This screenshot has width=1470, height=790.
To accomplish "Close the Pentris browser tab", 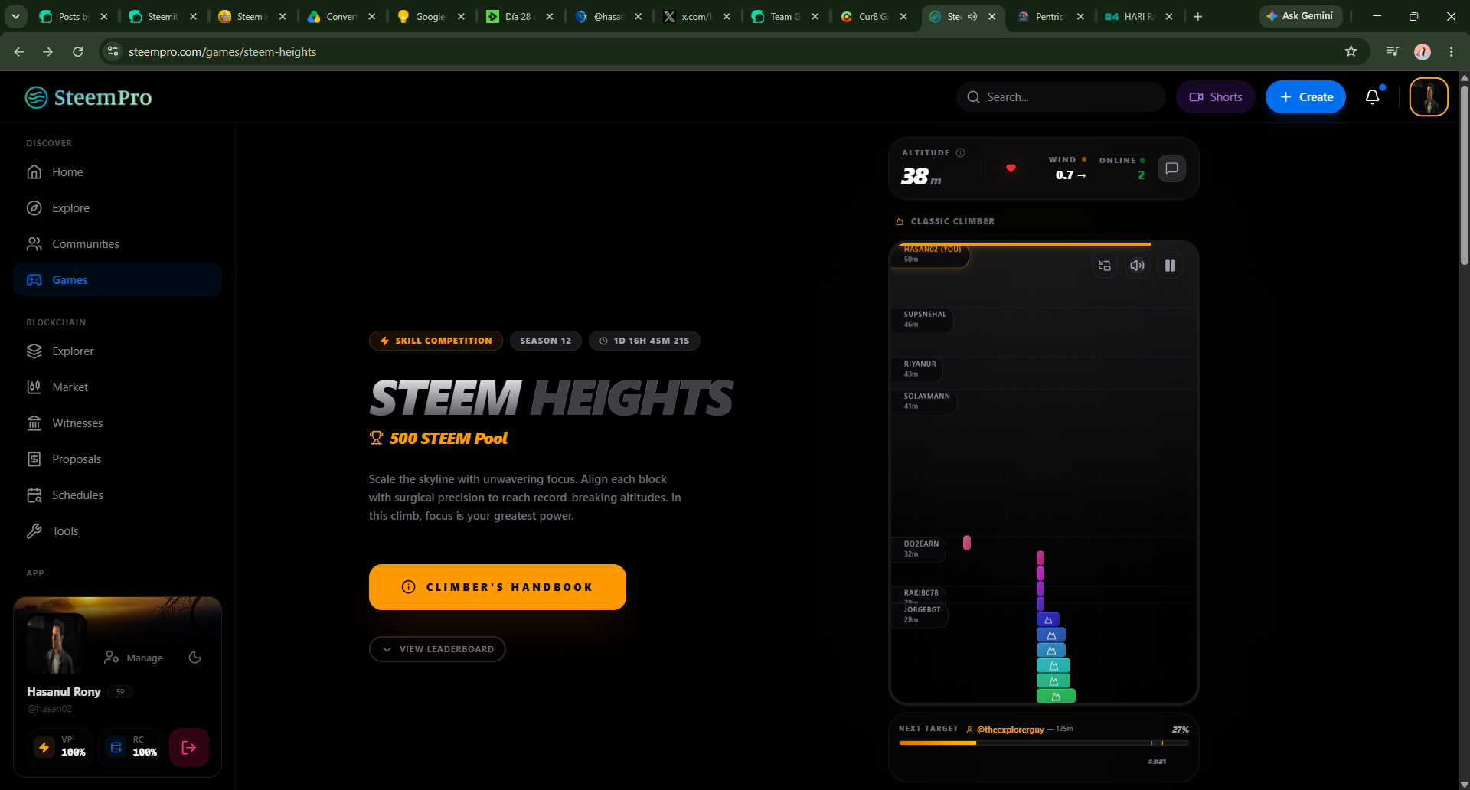I will (1080, 16).
